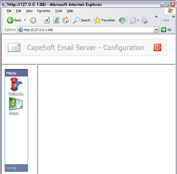
Task: Click the Aliases link
Action: [14, 113]
